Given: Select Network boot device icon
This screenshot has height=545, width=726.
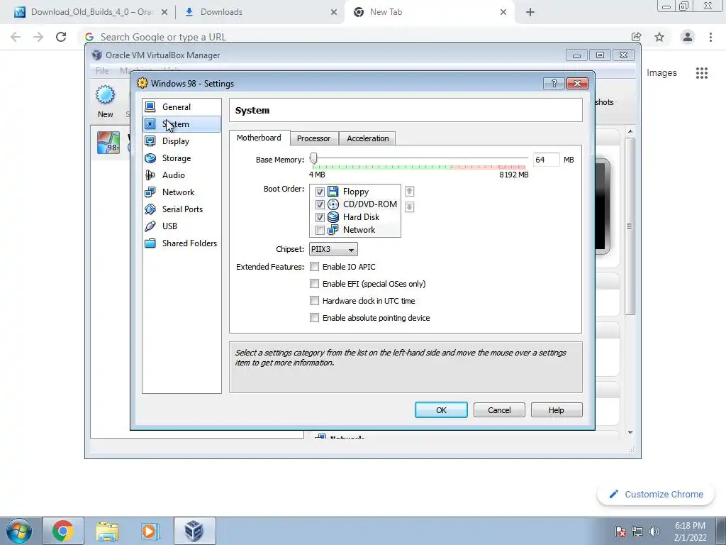Looking at the screenshot, I should point(333,229).
